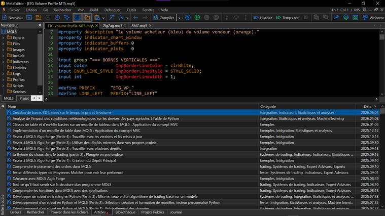Click the blue square icon before Welcome
Screen dimensions: 385x216
(x=355, y=18)
